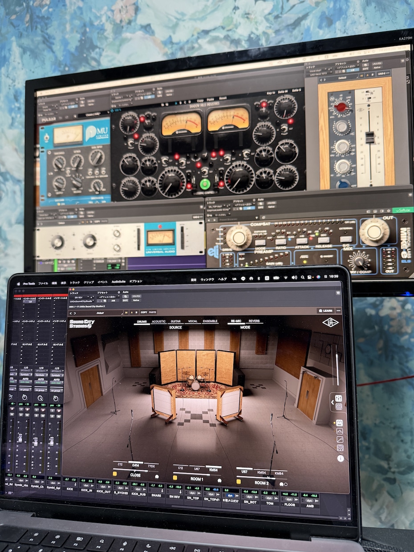Viewport: 414px width, 552px height.
Task: Click the LEARN button
Action: (x=325, y=310)
